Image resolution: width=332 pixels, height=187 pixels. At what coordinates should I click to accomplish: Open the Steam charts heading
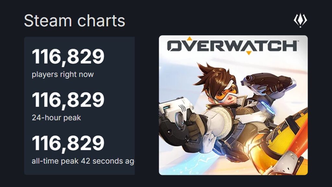pyautogui.click(x=74, y=21)
